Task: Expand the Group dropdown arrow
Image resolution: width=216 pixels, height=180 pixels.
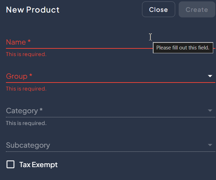Action: click(x=210, y=76)
